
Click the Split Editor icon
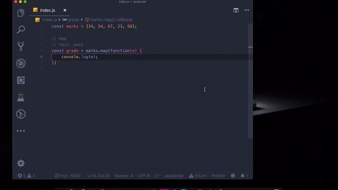click(236, 10)
